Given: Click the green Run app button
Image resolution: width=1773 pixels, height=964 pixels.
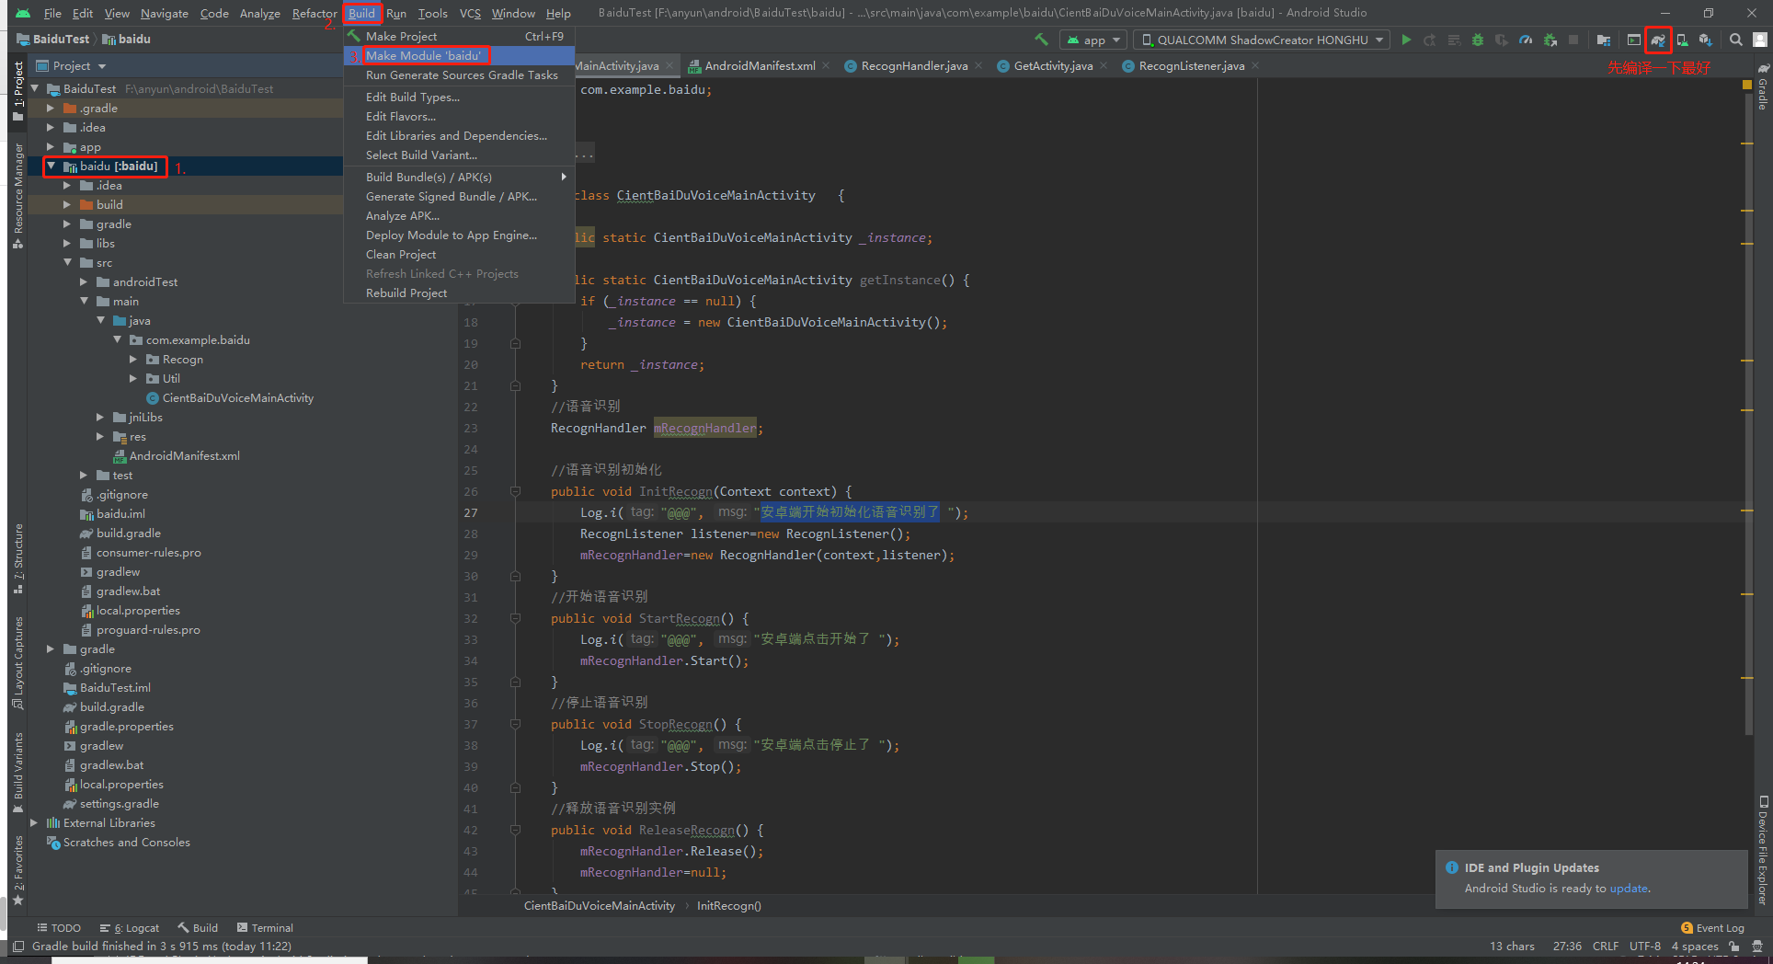Looking at the screenshot, I should pos(1406,40).
